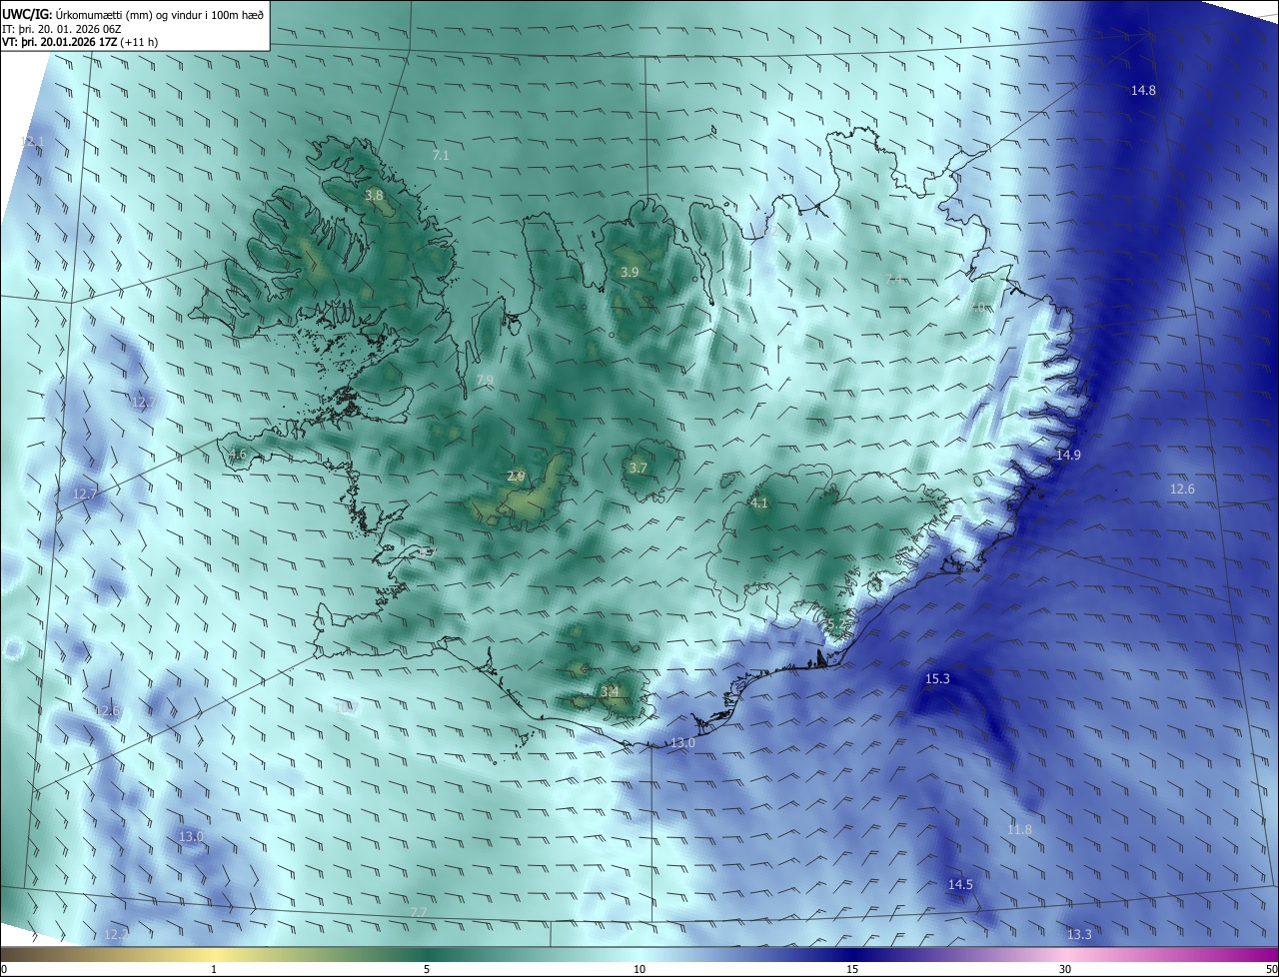The image size is (1279, 977).
Task: Click the 3.8 value over the Westfjords
Action: click(374, 196)
